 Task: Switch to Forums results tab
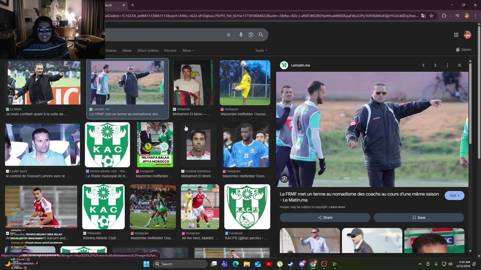tap(170, 51)
